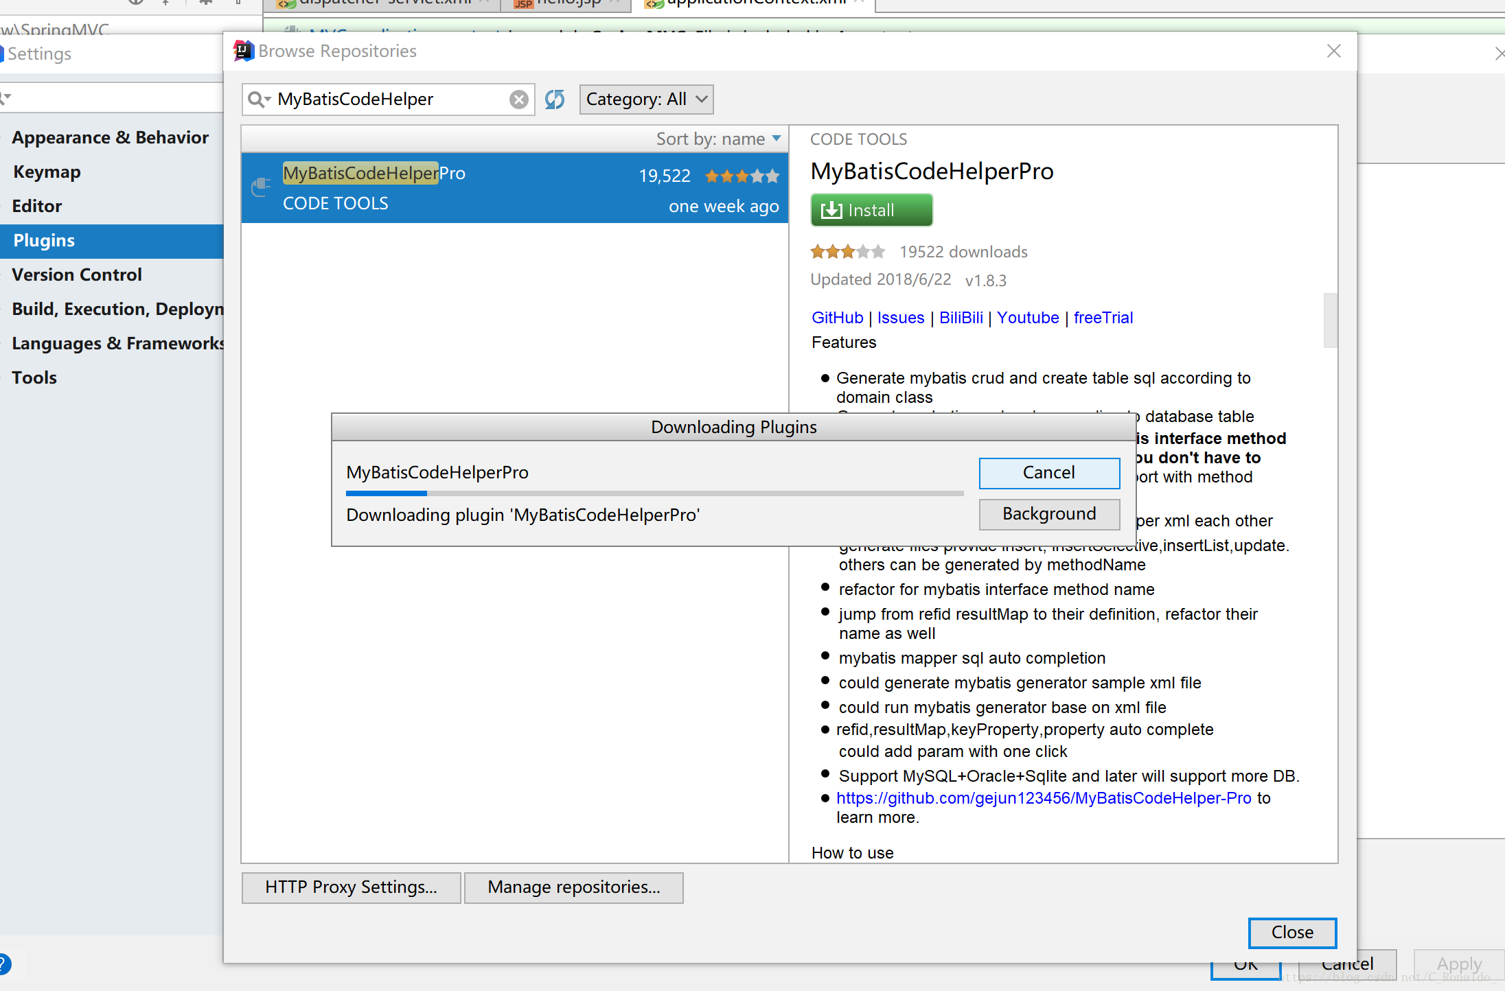
Task: Open the GitHub link
Action: click(837, 318)
